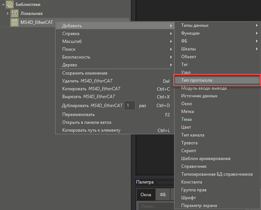The height and width of the screenshot is (210, 261).
Task: Add a Константа from submenu
Action: click(x=217, y=182)
